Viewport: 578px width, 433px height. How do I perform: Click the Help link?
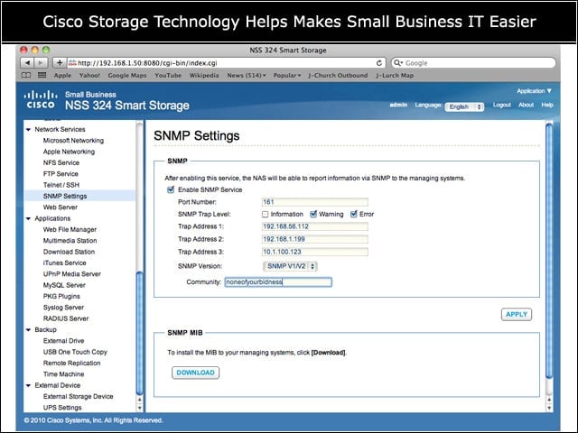[547, 105]
